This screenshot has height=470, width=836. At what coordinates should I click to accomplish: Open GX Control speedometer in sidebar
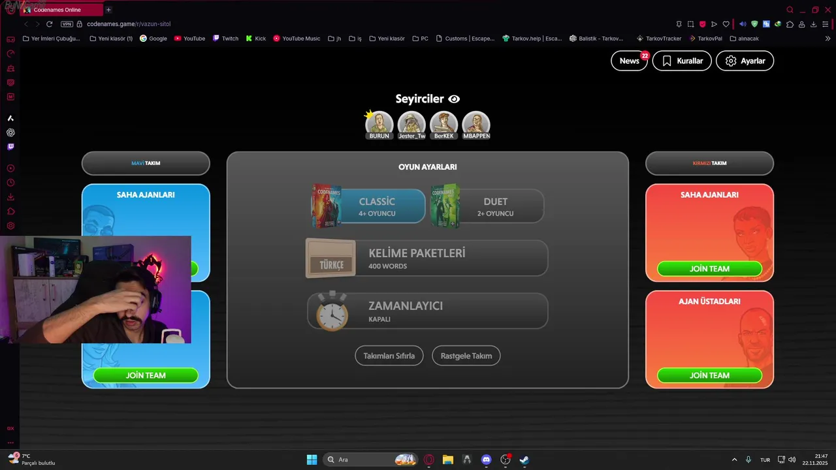pos(10,54)
